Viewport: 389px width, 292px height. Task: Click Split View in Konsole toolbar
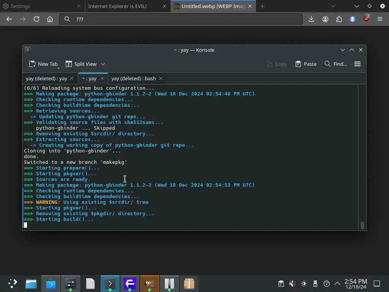[81, 64]
